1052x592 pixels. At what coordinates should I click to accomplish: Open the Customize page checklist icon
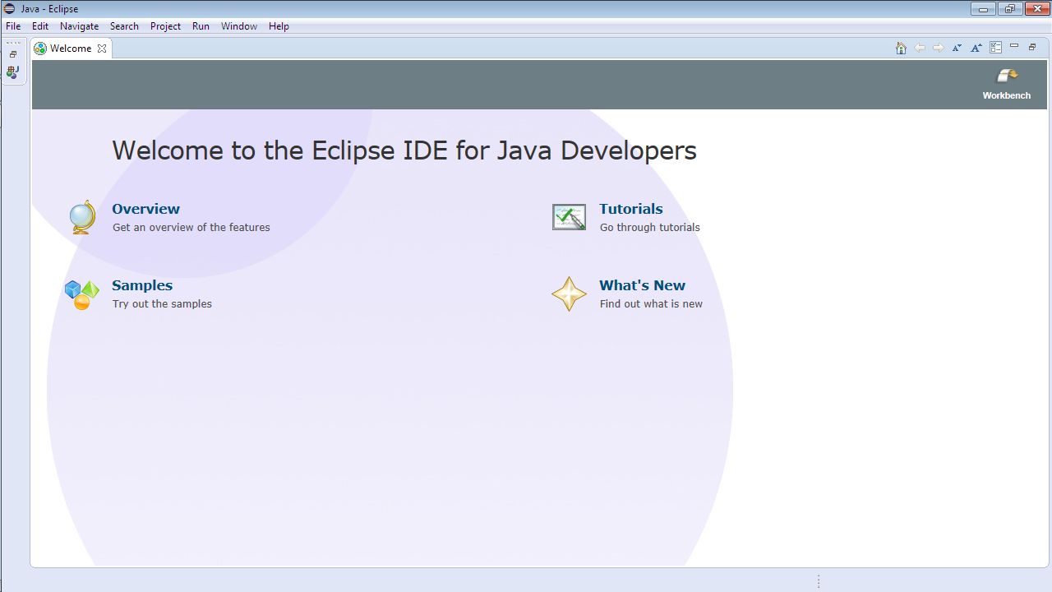click(x=995, y=48)
